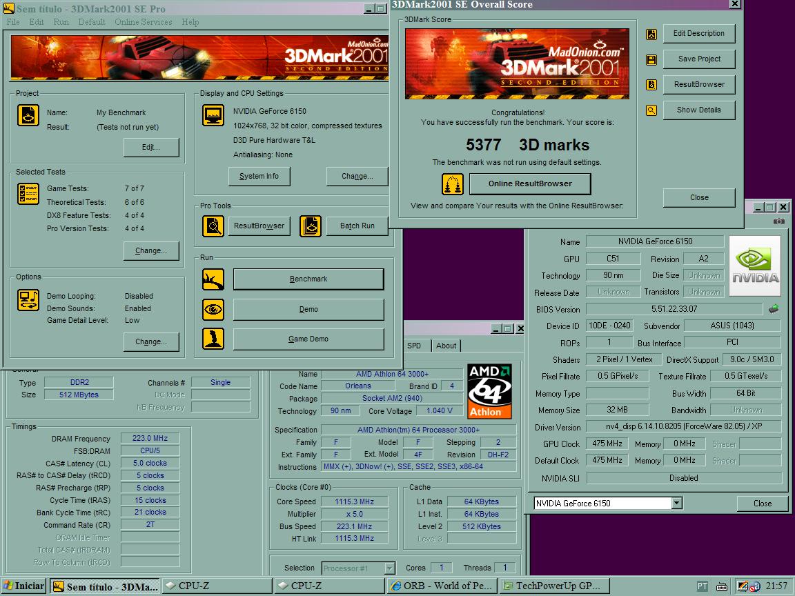Click the Edit... button in Project
This screenshot has height=596, width=795.
151,147
